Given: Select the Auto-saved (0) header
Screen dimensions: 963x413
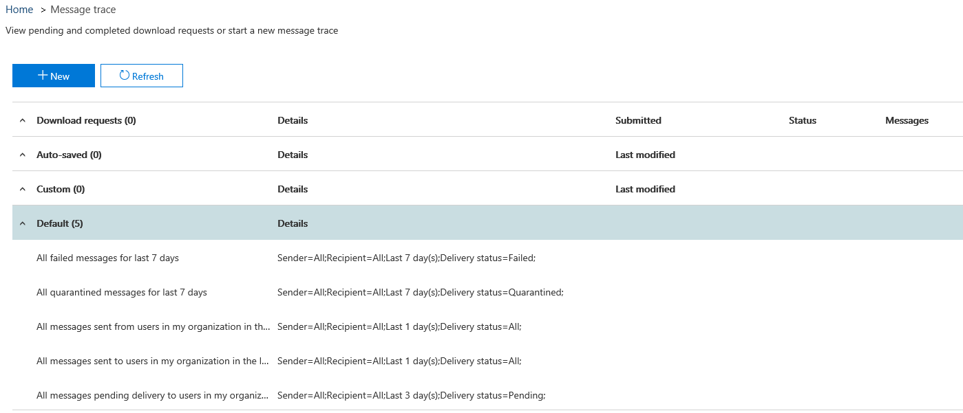Looking at the screenshot, I should [x=69, y=155].
